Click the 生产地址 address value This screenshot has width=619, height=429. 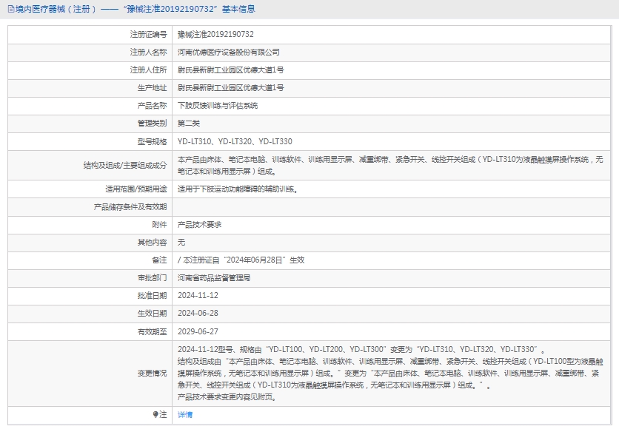pyautogui.click(x=231, y=88)
